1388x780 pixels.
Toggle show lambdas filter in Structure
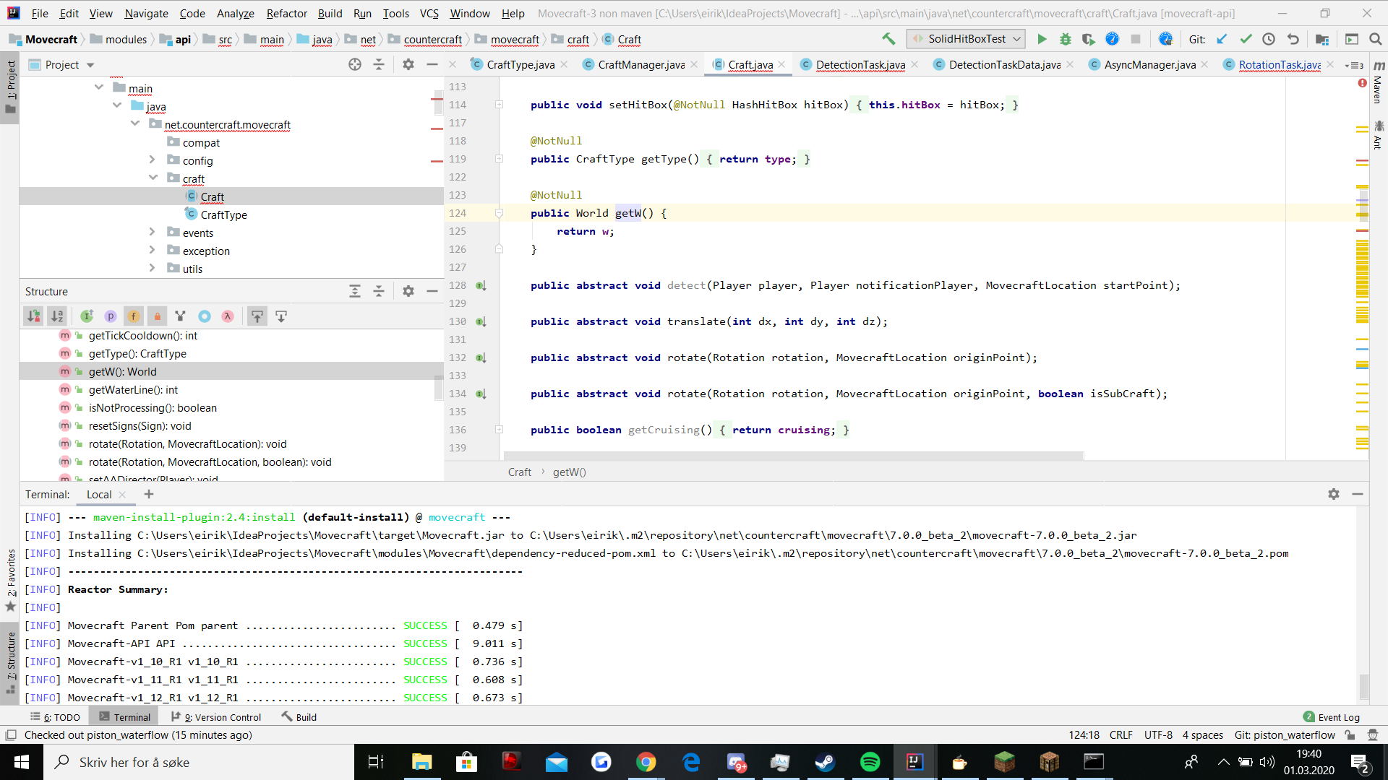[x=228, y=316]
